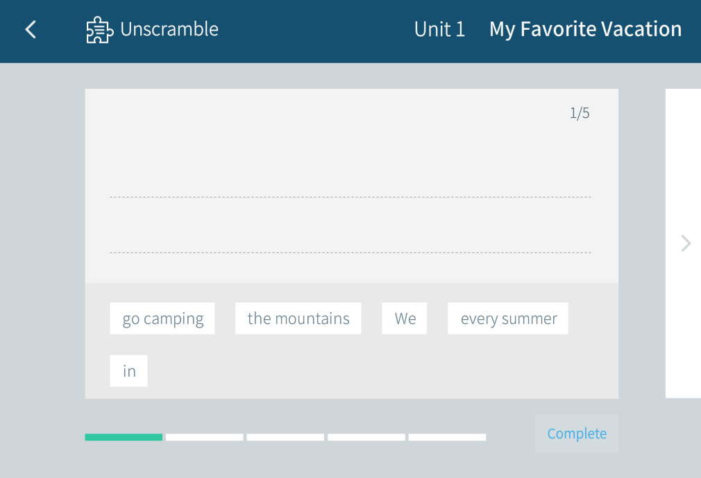
Task: Select the "go camping" word tile
Action: 162,318
